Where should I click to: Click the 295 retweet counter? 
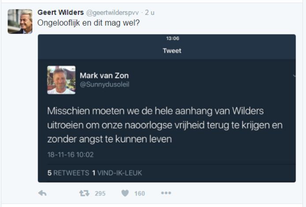(x=100, y=193)
